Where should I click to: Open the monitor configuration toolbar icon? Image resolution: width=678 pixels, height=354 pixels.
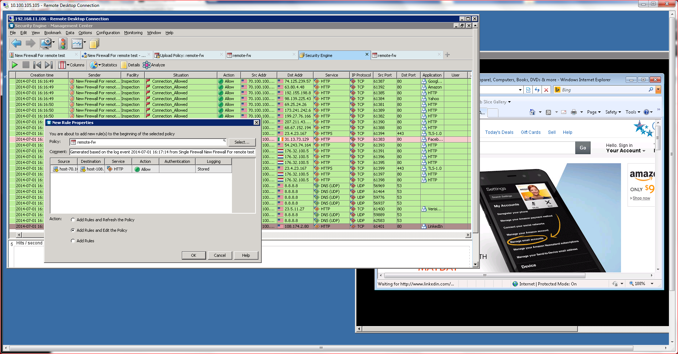tap(46, 44)
